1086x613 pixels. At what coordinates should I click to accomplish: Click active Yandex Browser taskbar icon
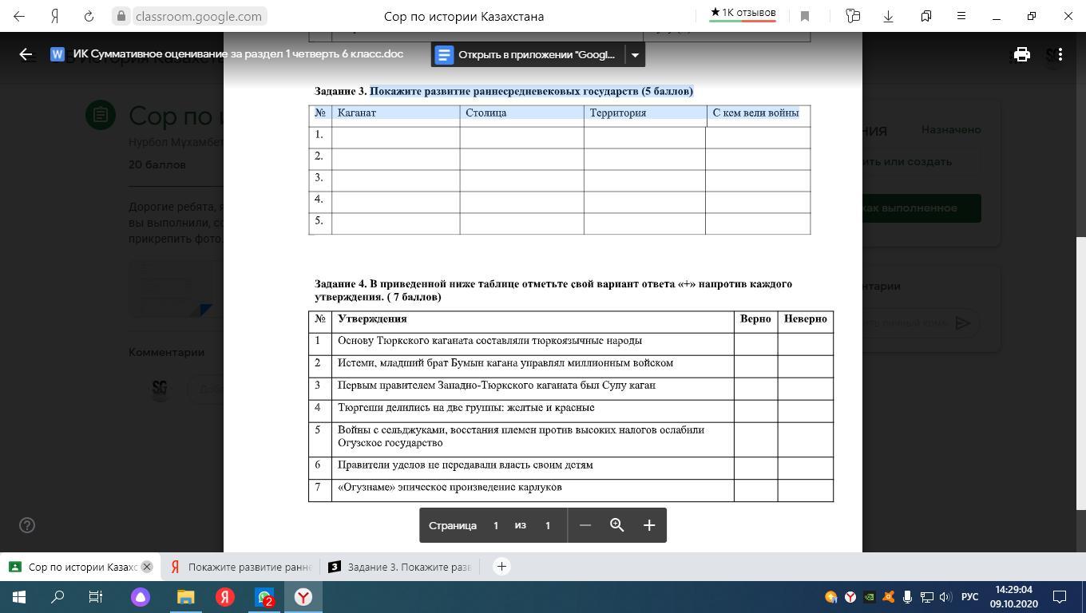pos(303,597)
